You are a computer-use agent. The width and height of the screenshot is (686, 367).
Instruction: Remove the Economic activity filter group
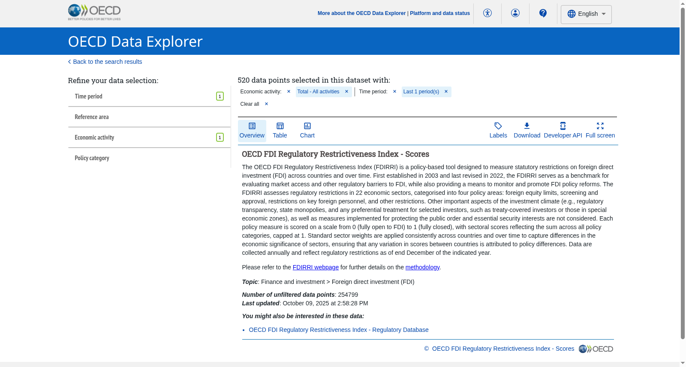point(289,92)
